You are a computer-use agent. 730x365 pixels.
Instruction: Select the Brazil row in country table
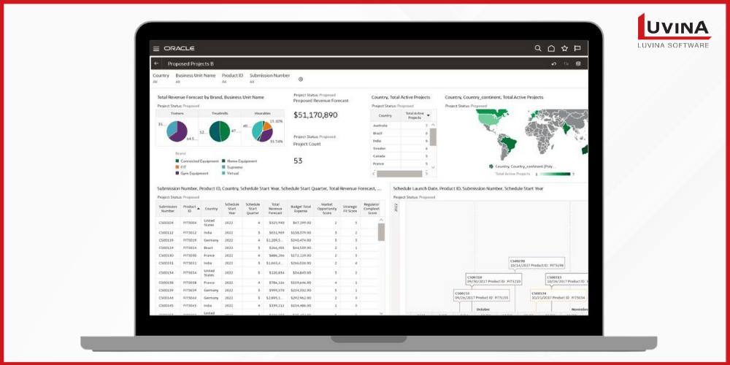401,133
